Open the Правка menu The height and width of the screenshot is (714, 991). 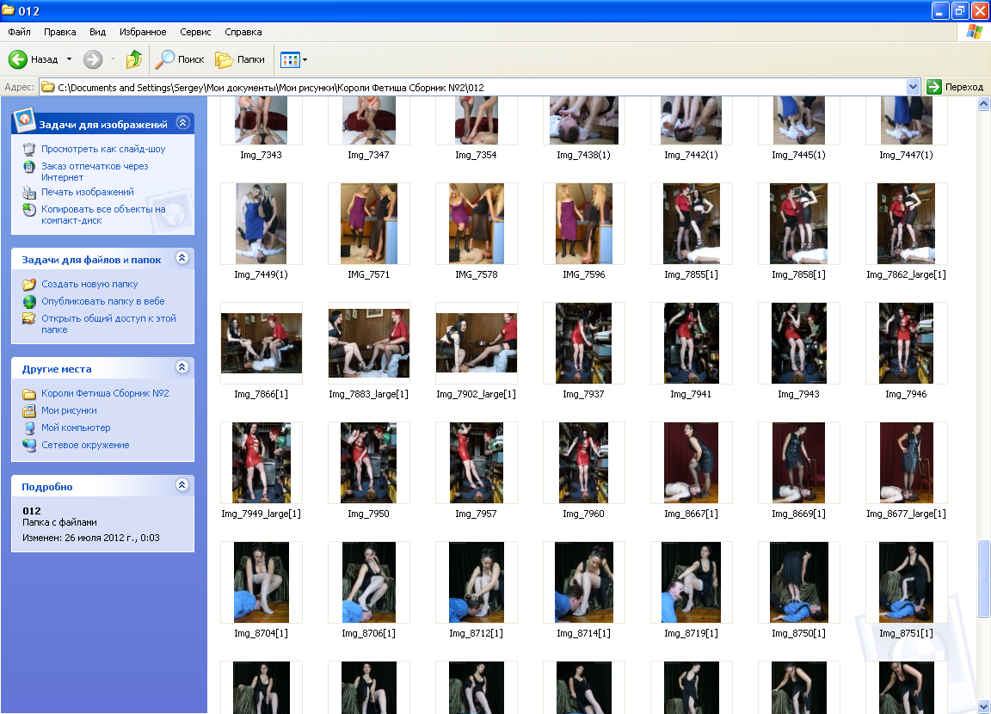point(60,32)
